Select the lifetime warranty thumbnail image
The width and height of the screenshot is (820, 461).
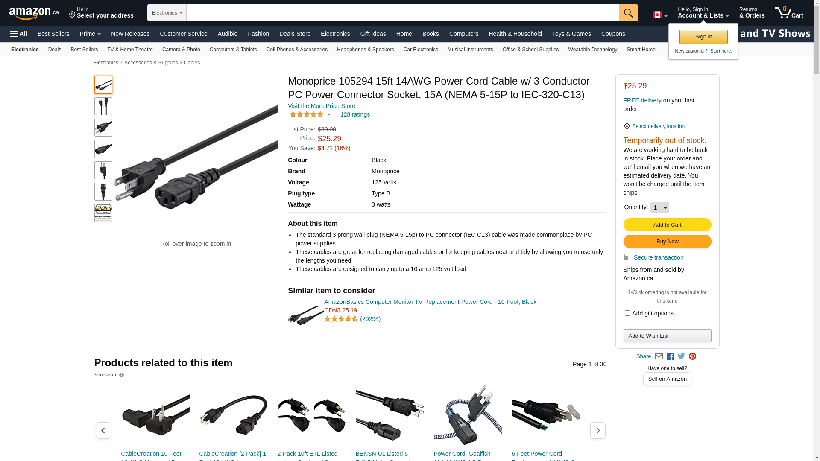click(103, 213)
